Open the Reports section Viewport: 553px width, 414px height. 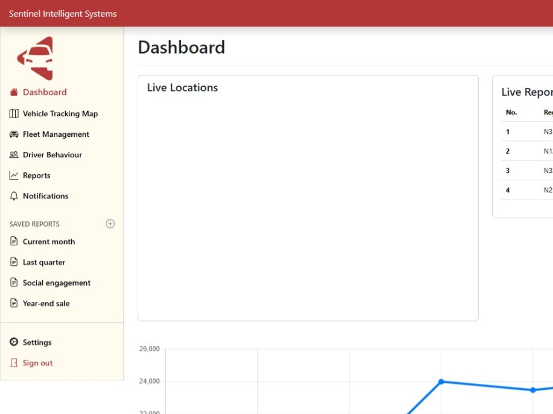click(x=36, y=175)
